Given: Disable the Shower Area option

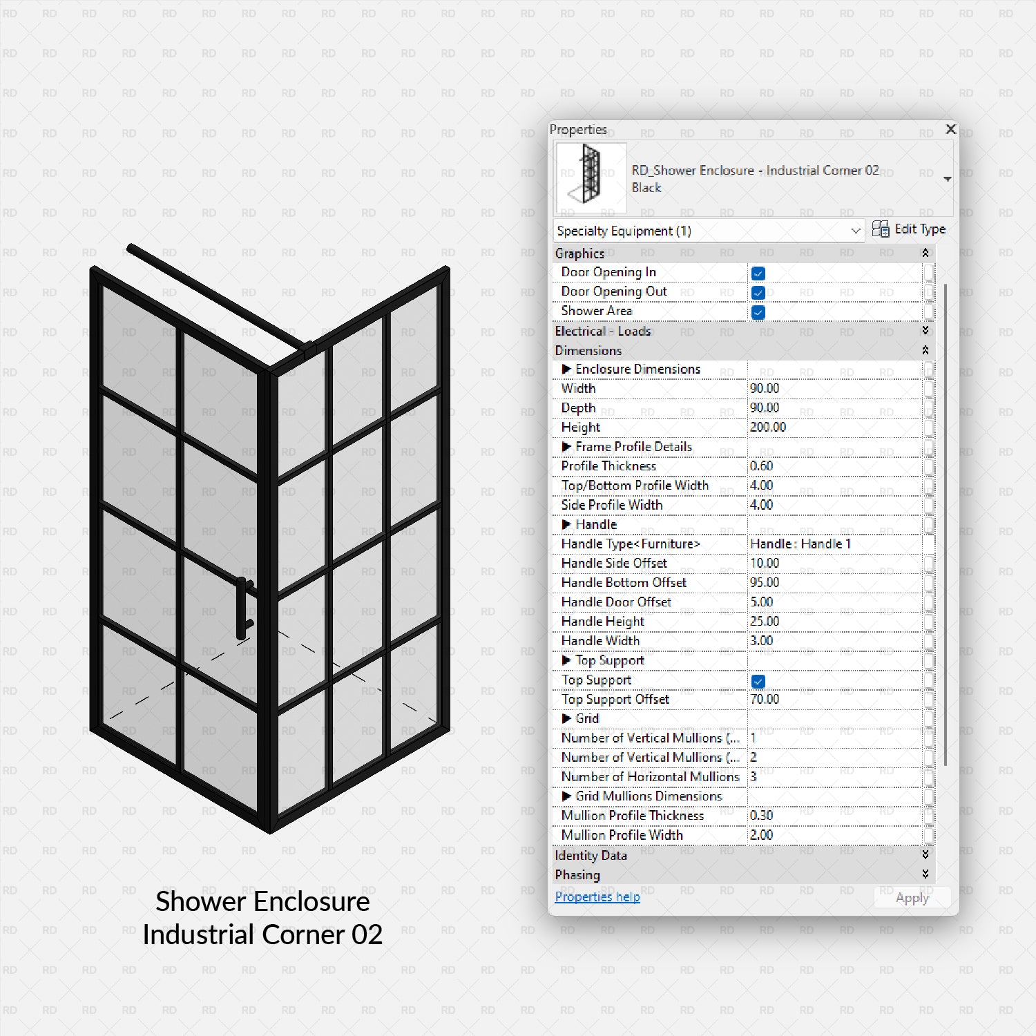Looking at the screenshot, I should pos(758,312).
